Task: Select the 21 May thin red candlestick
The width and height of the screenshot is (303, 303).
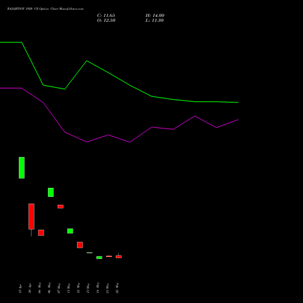Action: click(x=109, y=256)
